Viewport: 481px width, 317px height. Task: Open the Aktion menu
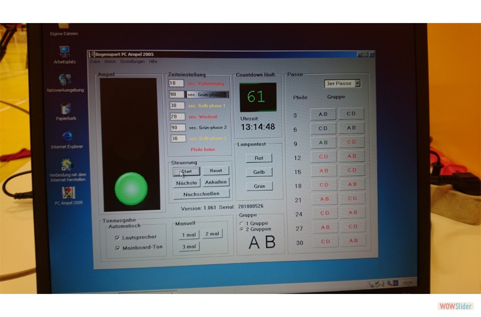(110, 62)
